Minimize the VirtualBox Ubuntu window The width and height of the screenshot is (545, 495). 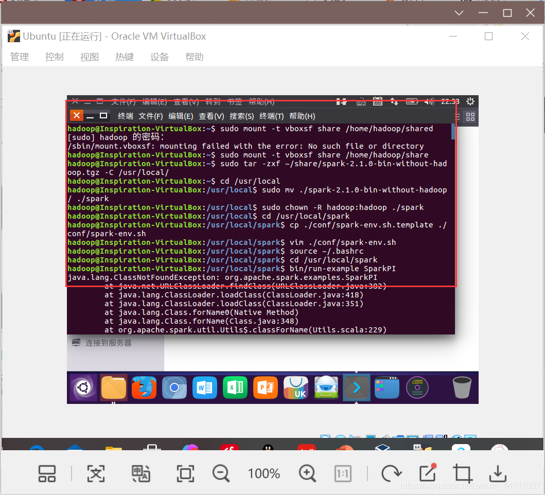tap(453, 36)
